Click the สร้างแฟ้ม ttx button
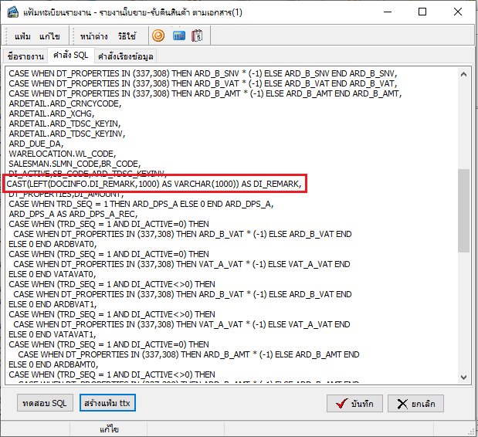This screenshot has height=437, width=478. click(107, 403)
